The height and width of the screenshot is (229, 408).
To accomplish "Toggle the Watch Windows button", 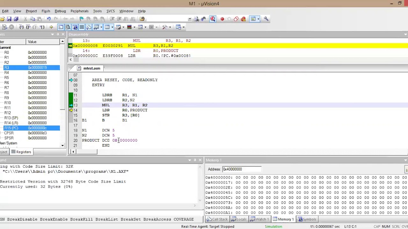I will click(96, 27).
